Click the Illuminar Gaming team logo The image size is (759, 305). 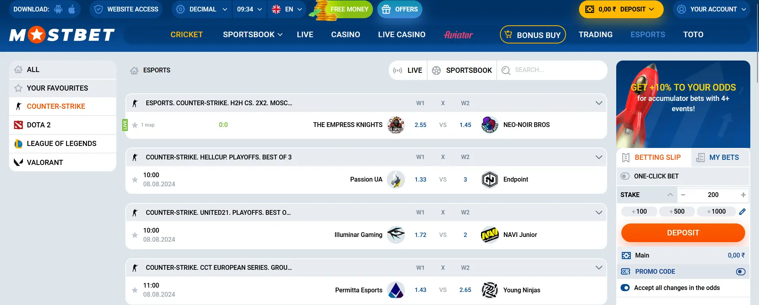tap(396, 235)
